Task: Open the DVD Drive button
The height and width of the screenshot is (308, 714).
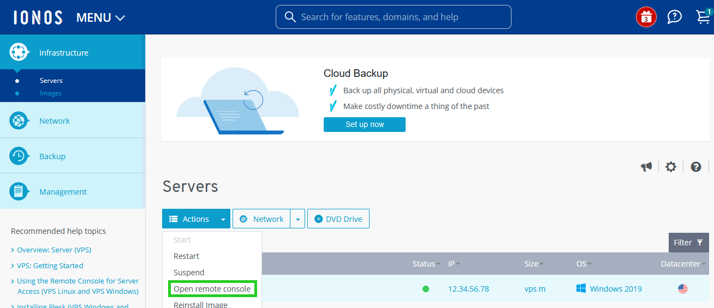Action: [x=338, y=219]
